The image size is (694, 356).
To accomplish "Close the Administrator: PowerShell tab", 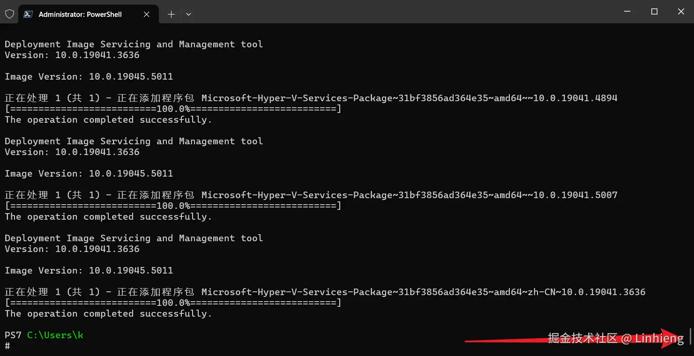I will coord(147,14).
